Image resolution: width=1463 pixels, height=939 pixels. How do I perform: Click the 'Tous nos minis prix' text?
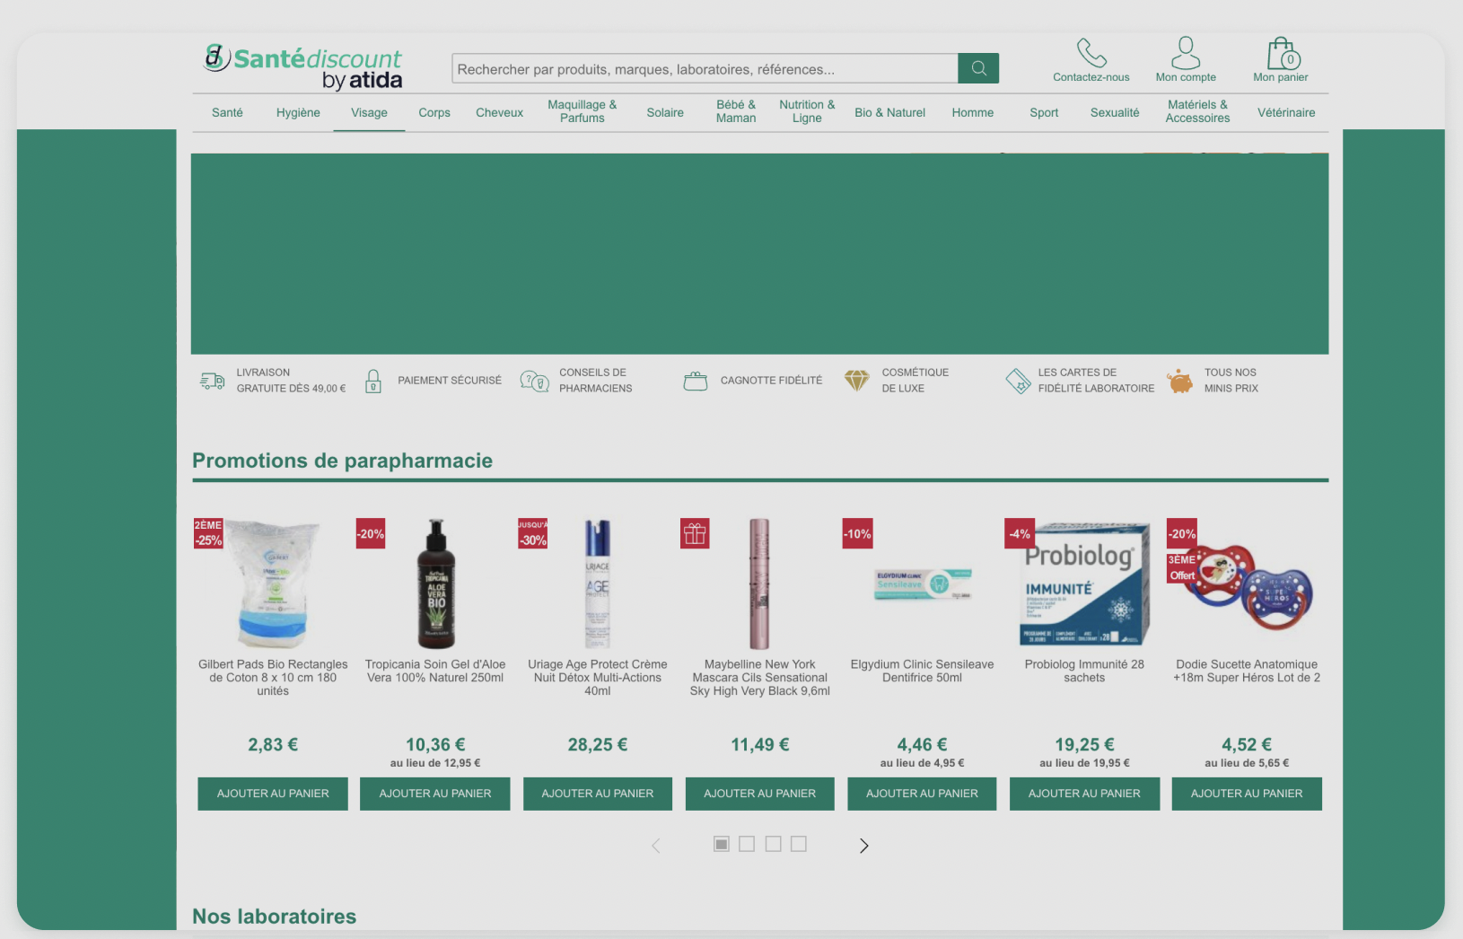click(x=1231, y=381)
